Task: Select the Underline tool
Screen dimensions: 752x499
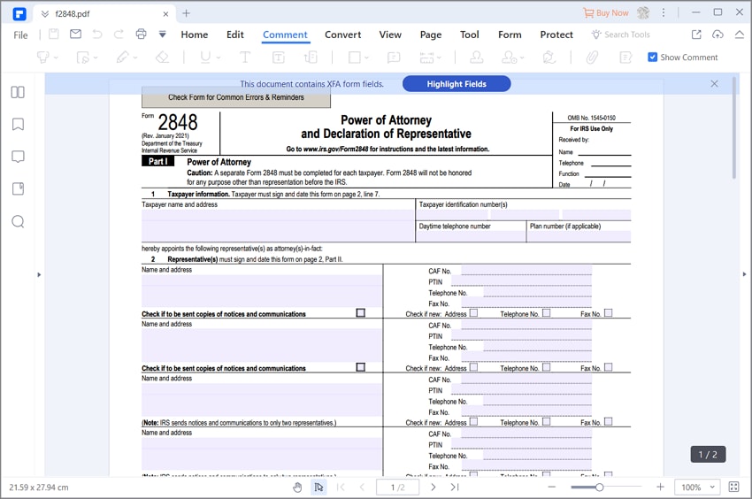Action: [x=205, y=58]
